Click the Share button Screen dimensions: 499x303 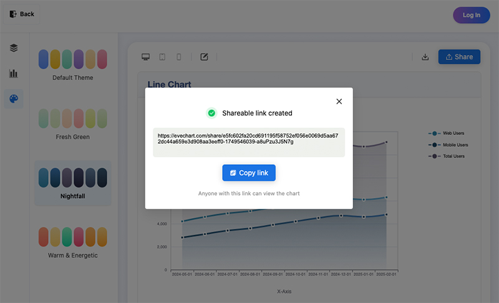[459, 57]
